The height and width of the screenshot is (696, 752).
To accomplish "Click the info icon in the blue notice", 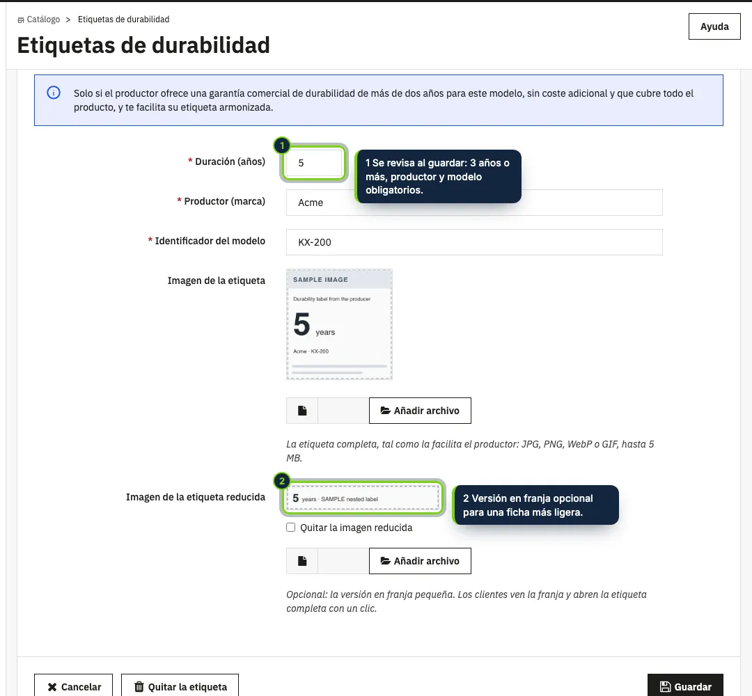I will pyautogui.click(x=54, y=93).
